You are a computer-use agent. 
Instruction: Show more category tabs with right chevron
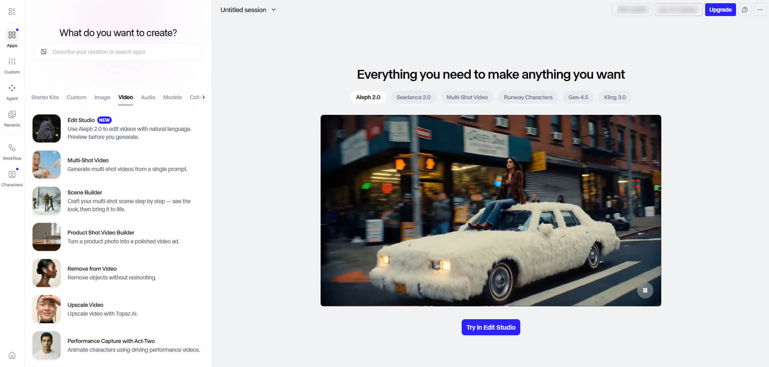[204, 97]
